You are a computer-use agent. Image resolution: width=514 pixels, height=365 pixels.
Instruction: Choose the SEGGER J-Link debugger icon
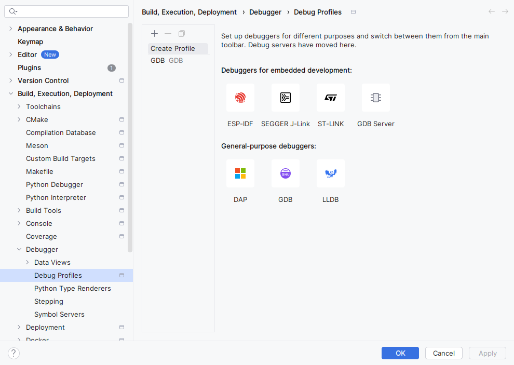[286, 98]
